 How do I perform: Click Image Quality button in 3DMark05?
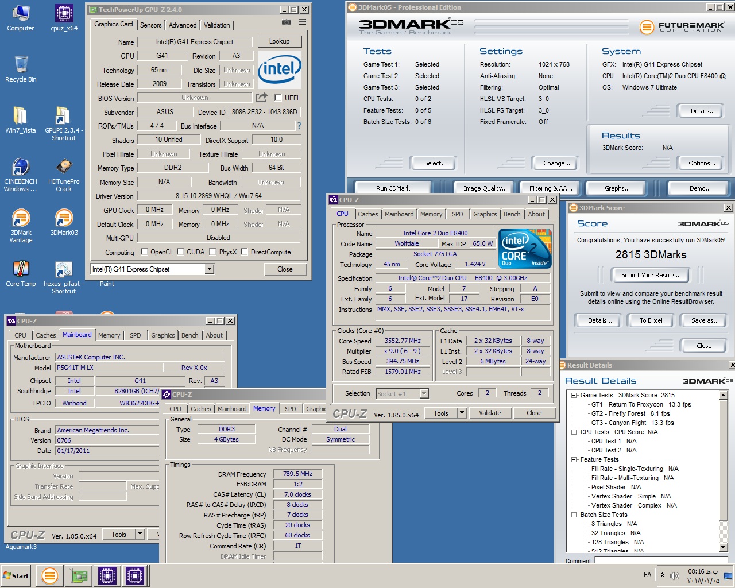coord(485,188)
